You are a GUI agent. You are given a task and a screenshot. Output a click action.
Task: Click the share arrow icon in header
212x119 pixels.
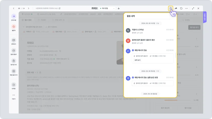point(176,8)
